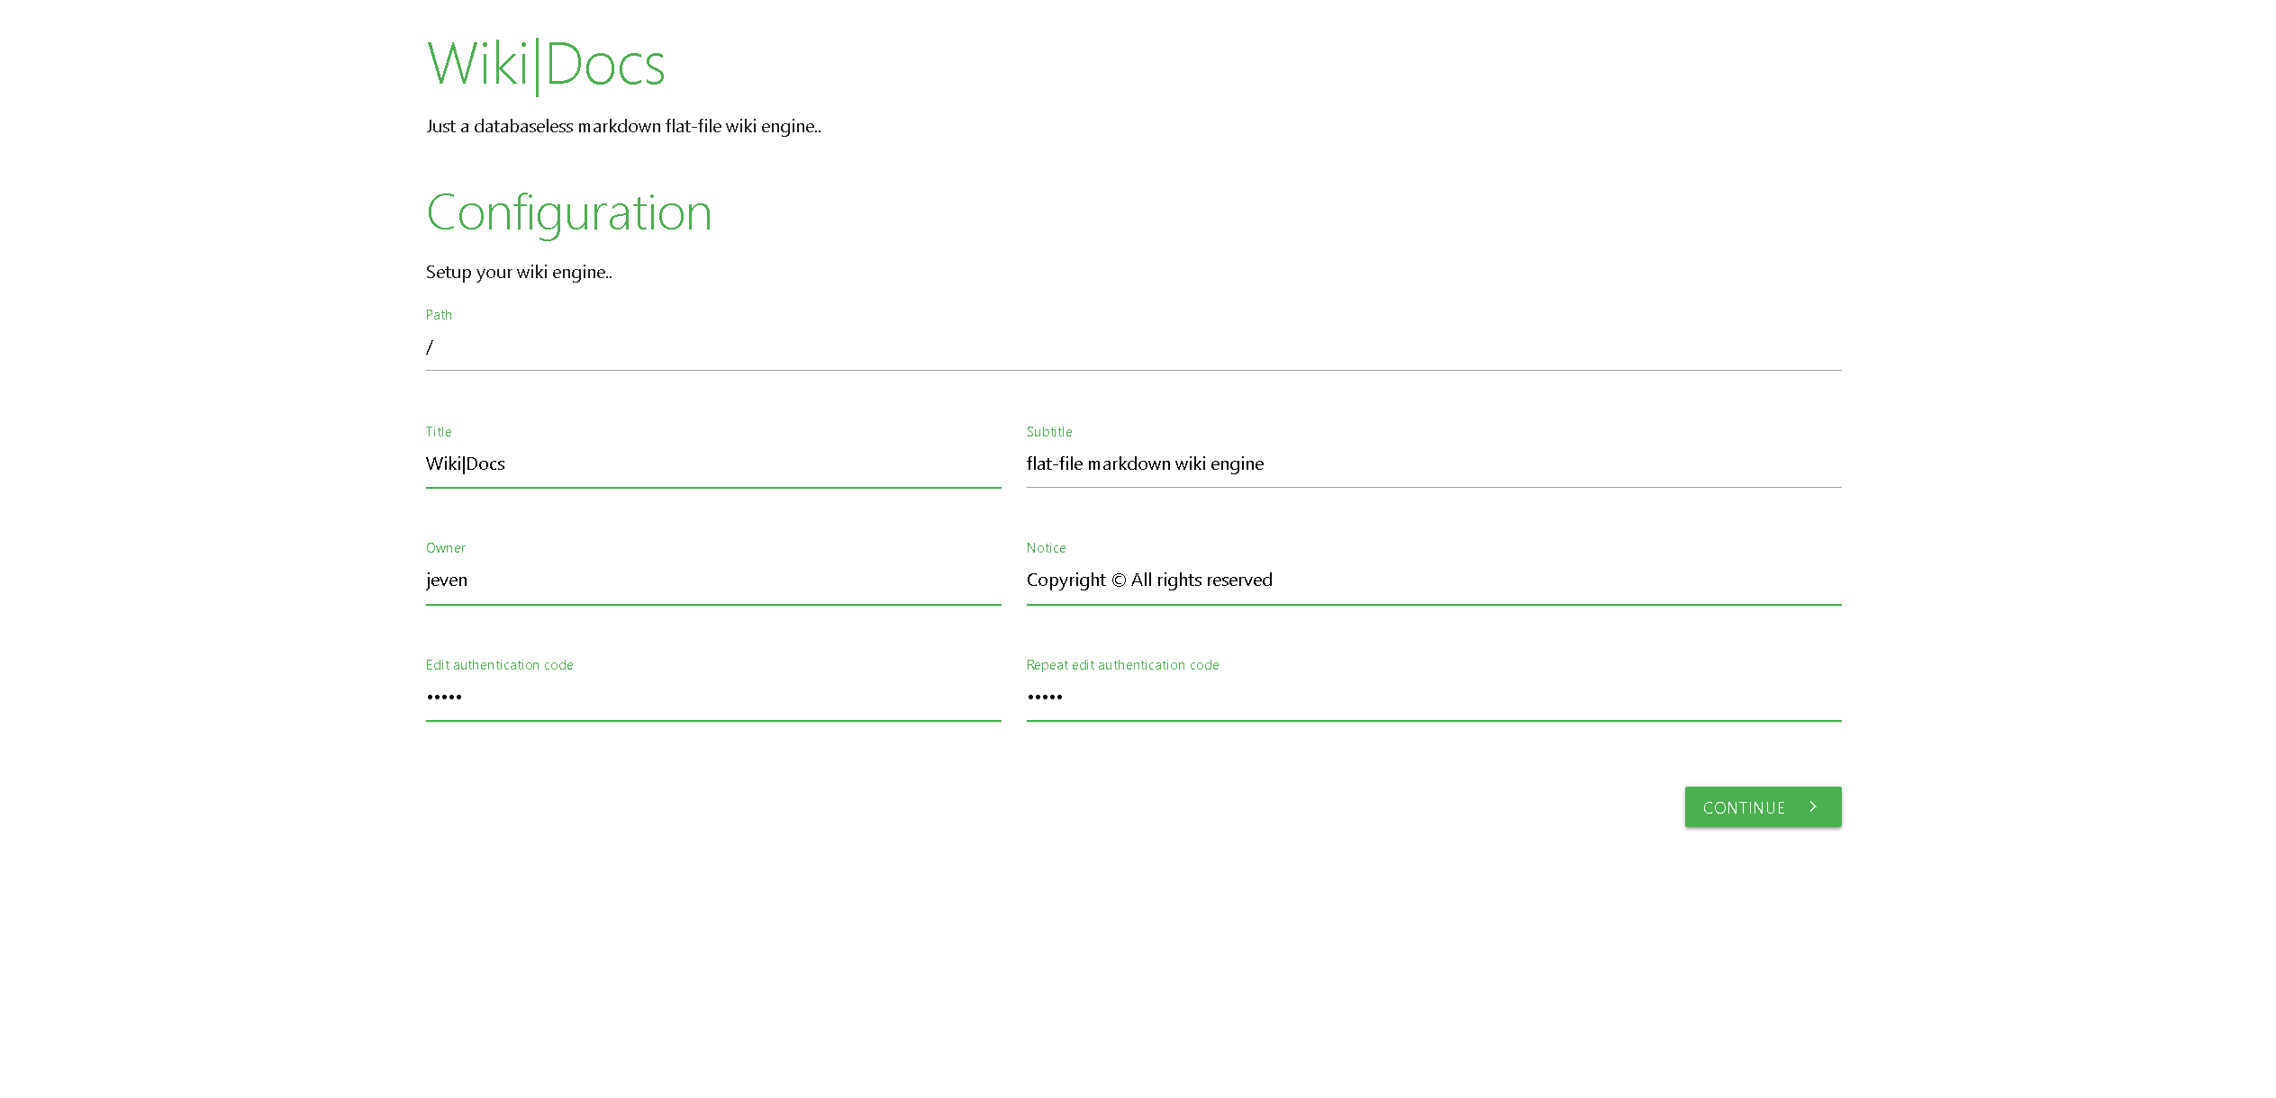Select the Subtitle text field

click(1432, 464)
